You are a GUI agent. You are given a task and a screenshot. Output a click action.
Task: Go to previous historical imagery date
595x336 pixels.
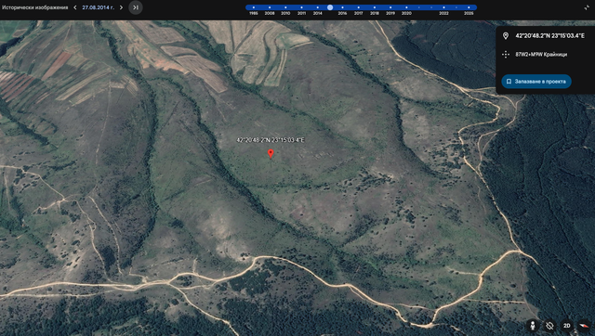(x=74, y=7)
